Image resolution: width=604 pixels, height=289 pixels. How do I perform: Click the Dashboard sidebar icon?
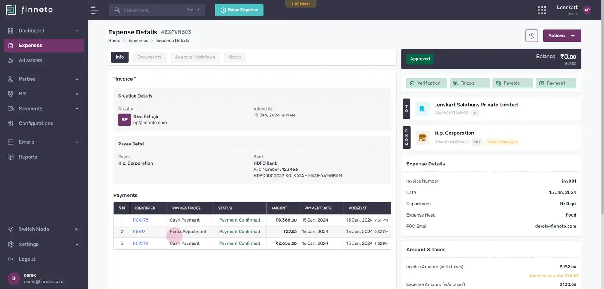pyautogui.click(x=11, y=31)
